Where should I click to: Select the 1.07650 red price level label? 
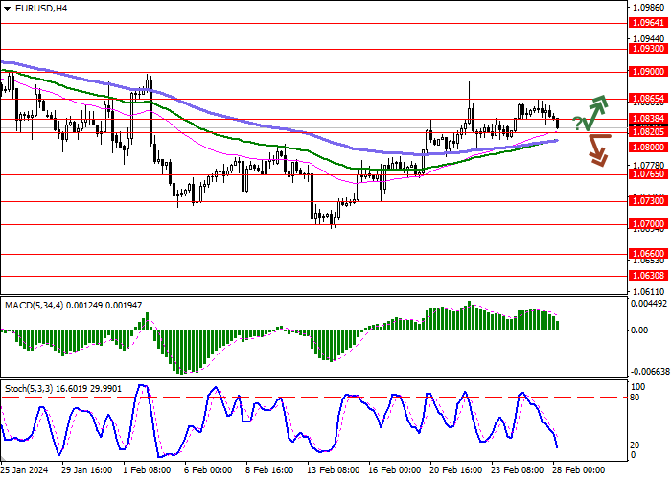coord(649,174)
